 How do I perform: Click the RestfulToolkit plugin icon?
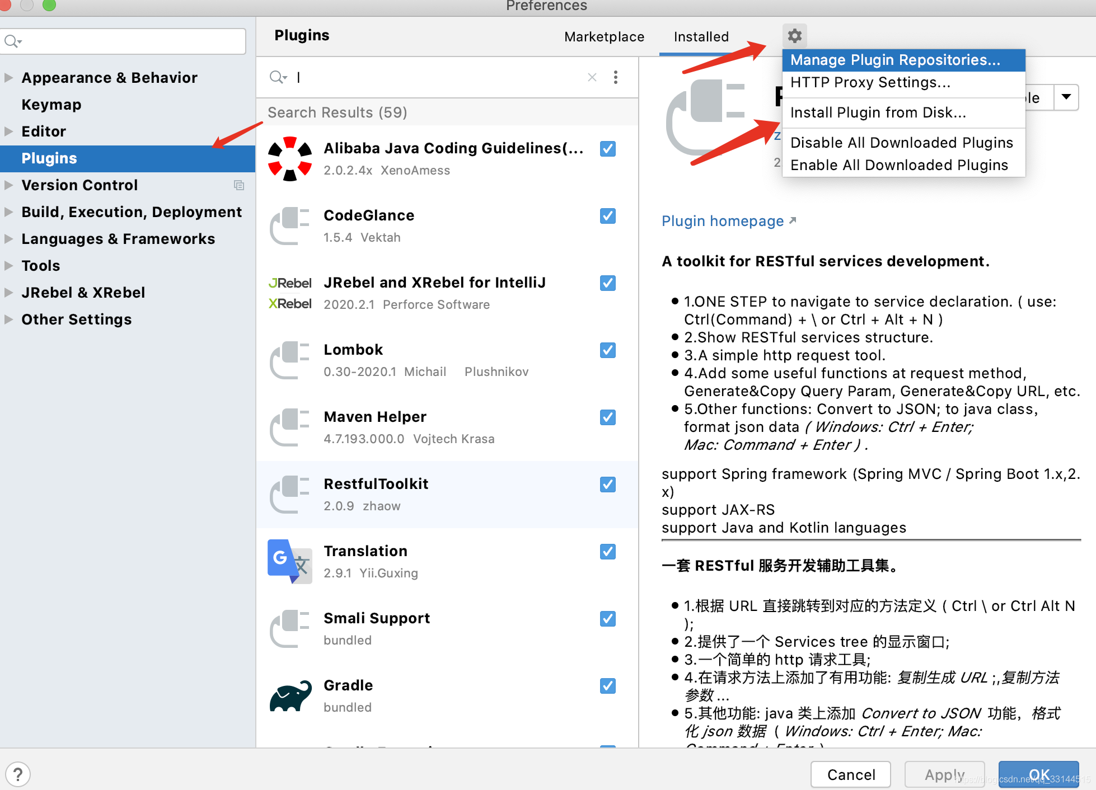(x=290, y=495)
